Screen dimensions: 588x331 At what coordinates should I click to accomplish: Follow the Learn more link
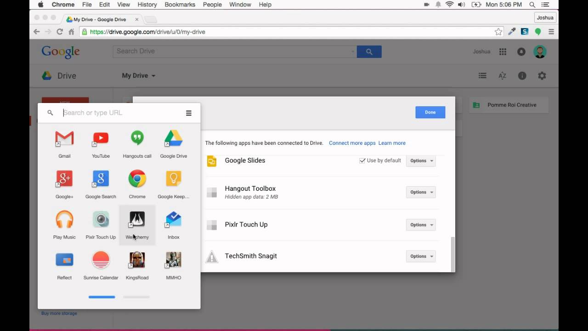392,143
